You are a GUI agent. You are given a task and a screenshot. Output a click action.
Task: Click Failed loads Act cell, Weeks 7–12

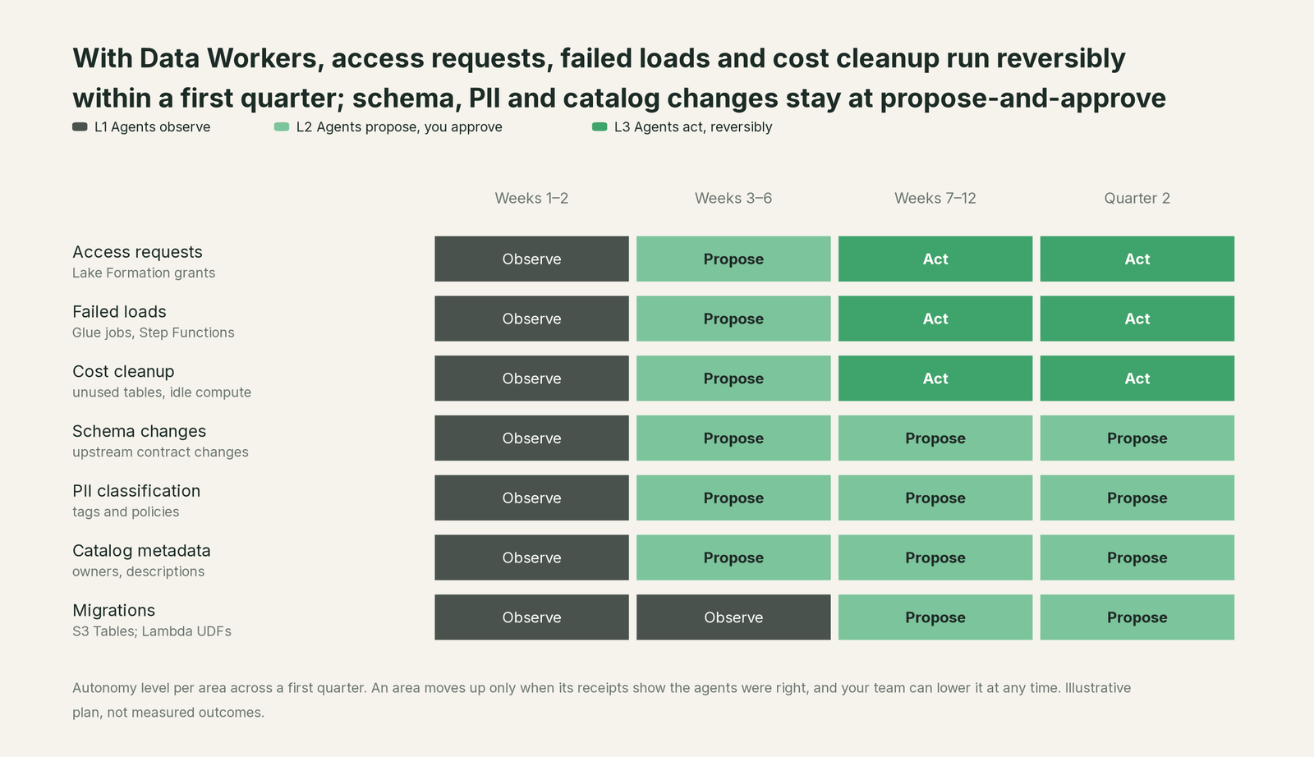pyautogui.click(x=935, y=319)
